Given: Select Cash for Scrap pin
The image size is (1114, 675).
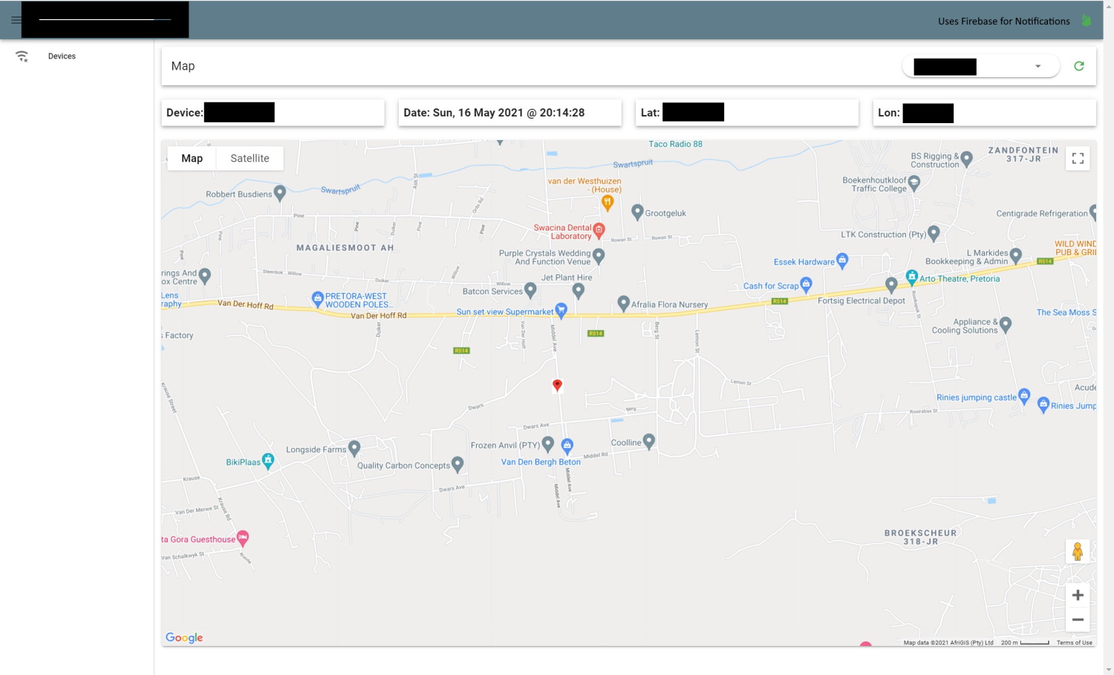Looking at the screenshot, I should tap(807, 284).
